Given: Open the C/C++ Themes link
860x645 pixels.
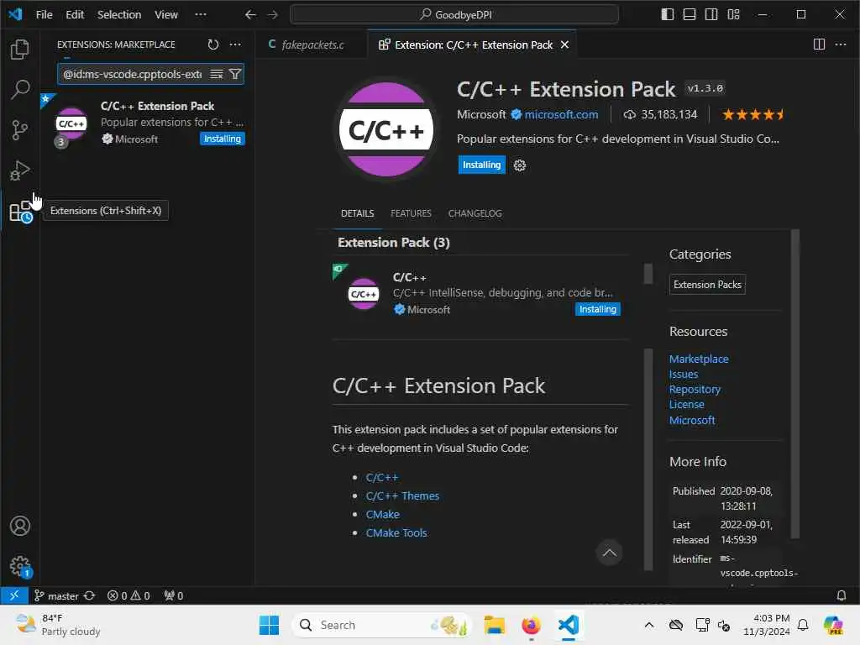Looking at the screenshot, I should pyautogui.click(x=402, y=496).
